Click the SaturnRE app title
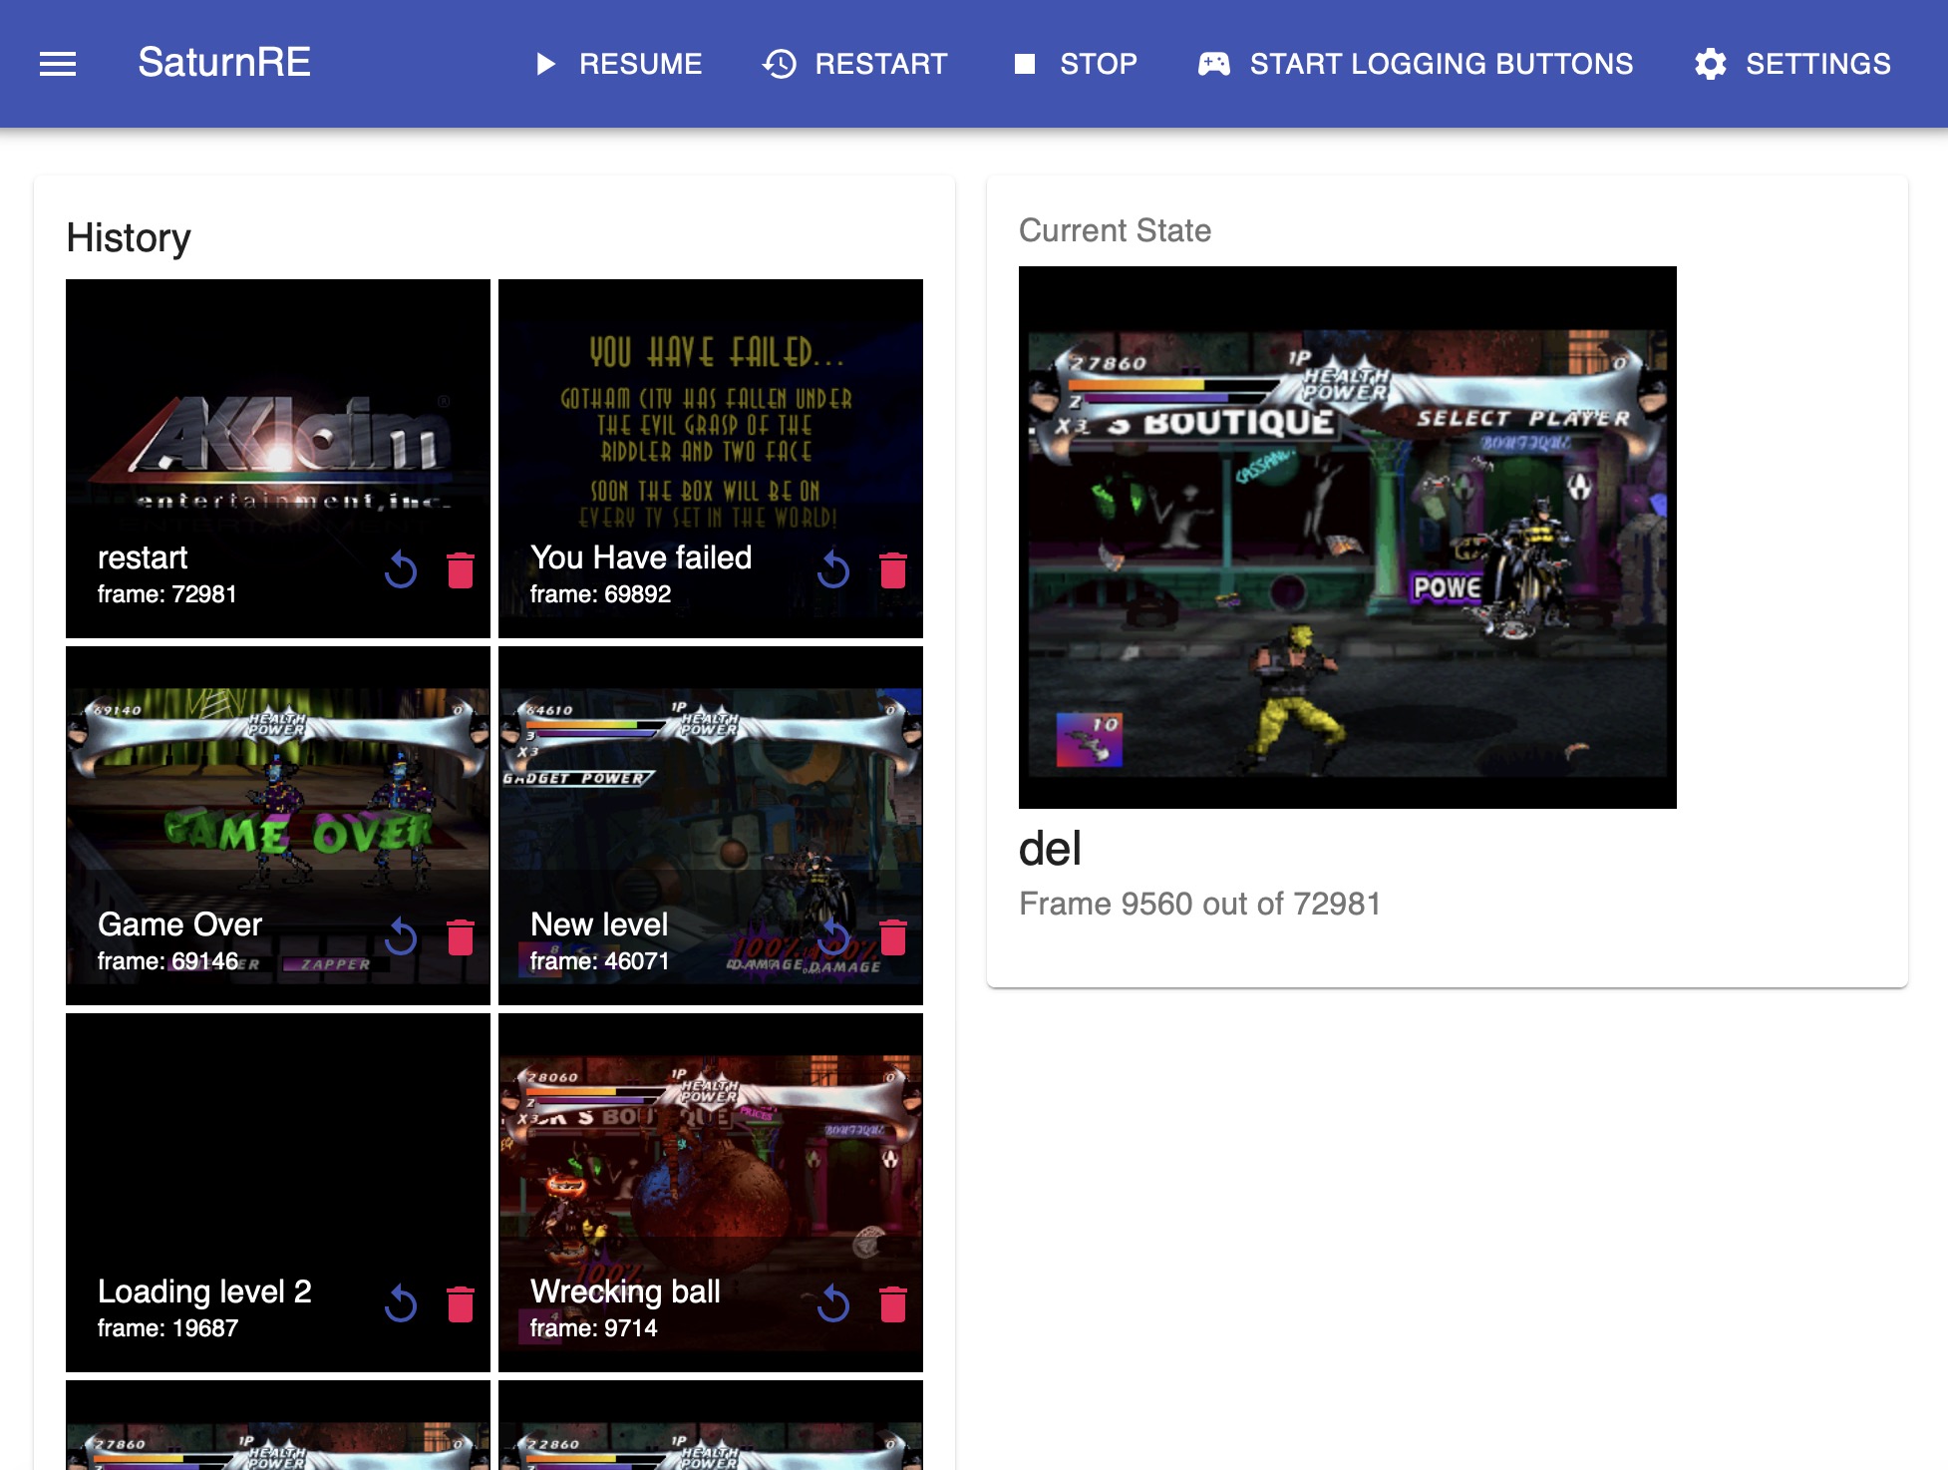The width and height of the screenshot is (1948, 1470). (224, 63)
